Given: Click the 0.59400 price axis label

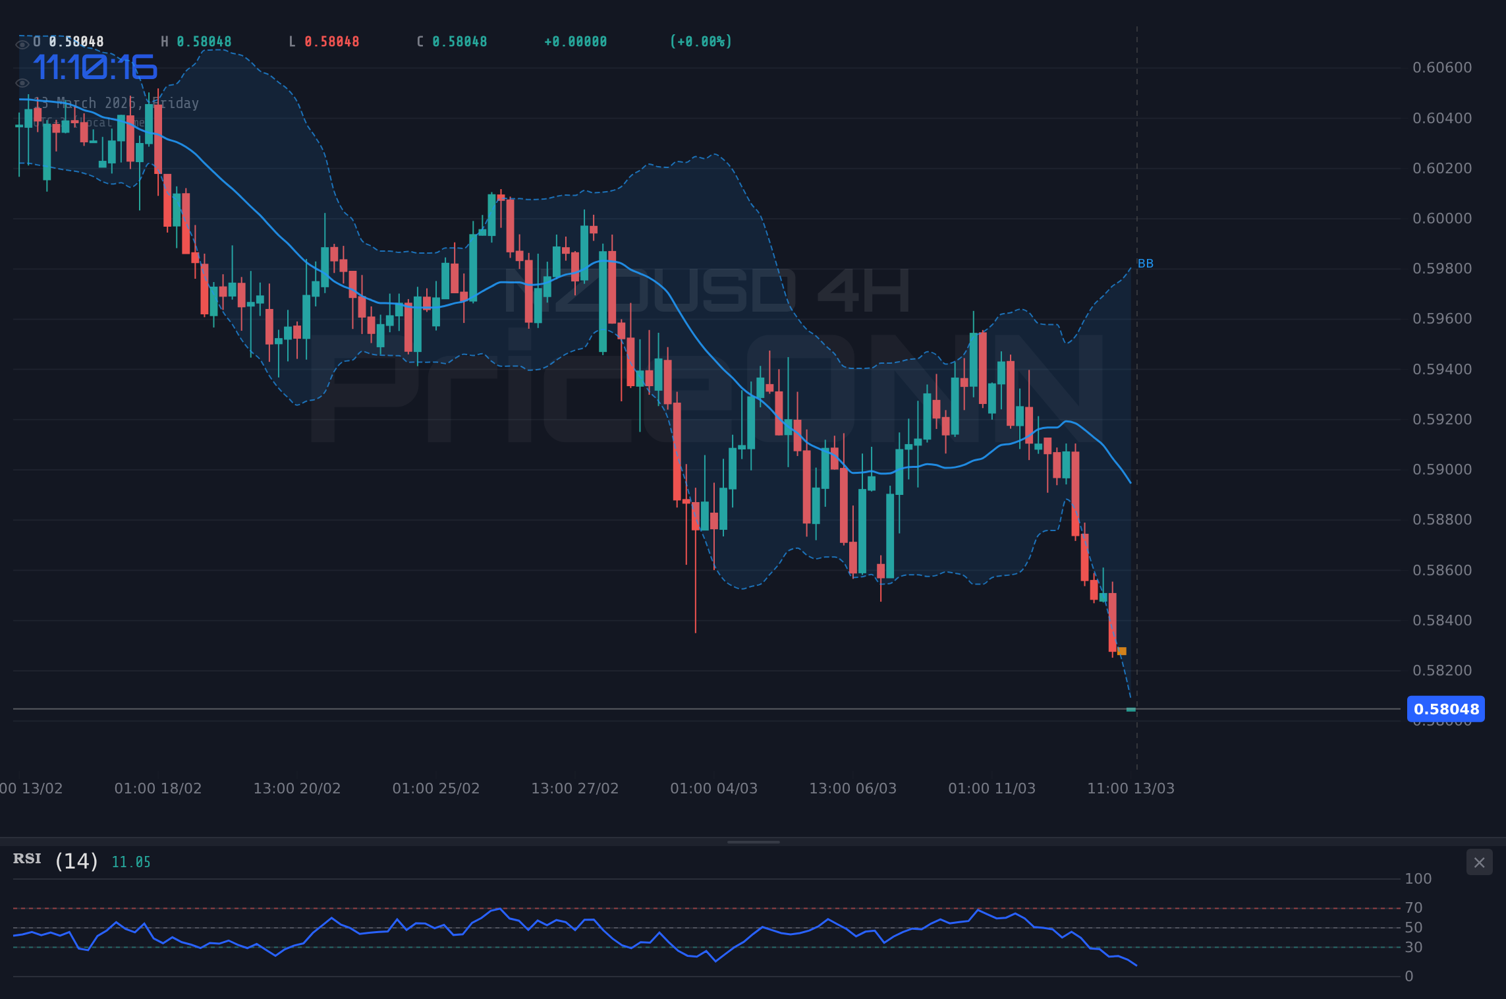Looking at the screenshot, I should tap(1442, 370).
